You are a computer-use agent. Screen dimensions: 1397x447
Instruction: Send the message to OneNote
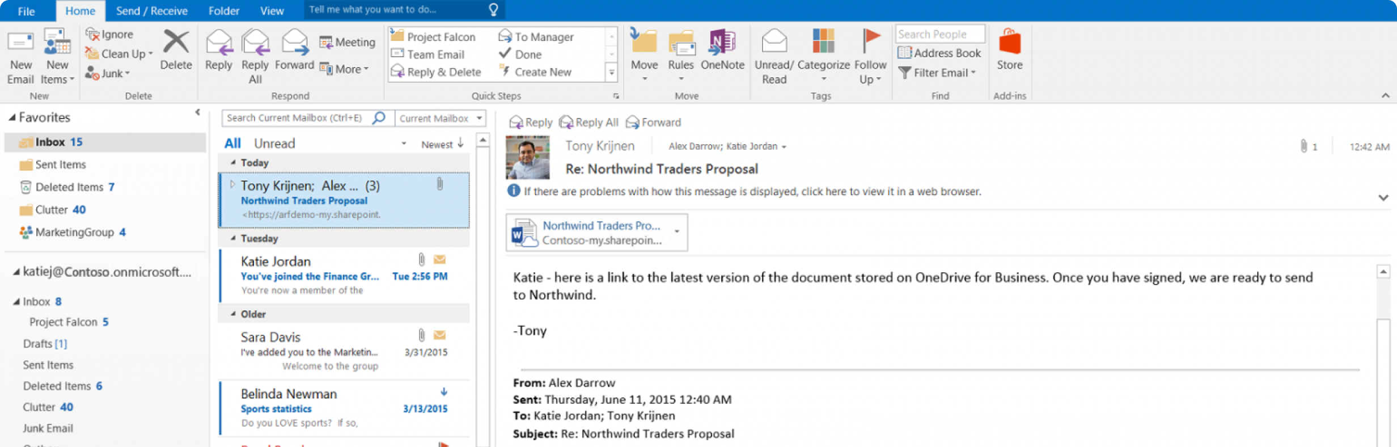click(x=722, y=50)
